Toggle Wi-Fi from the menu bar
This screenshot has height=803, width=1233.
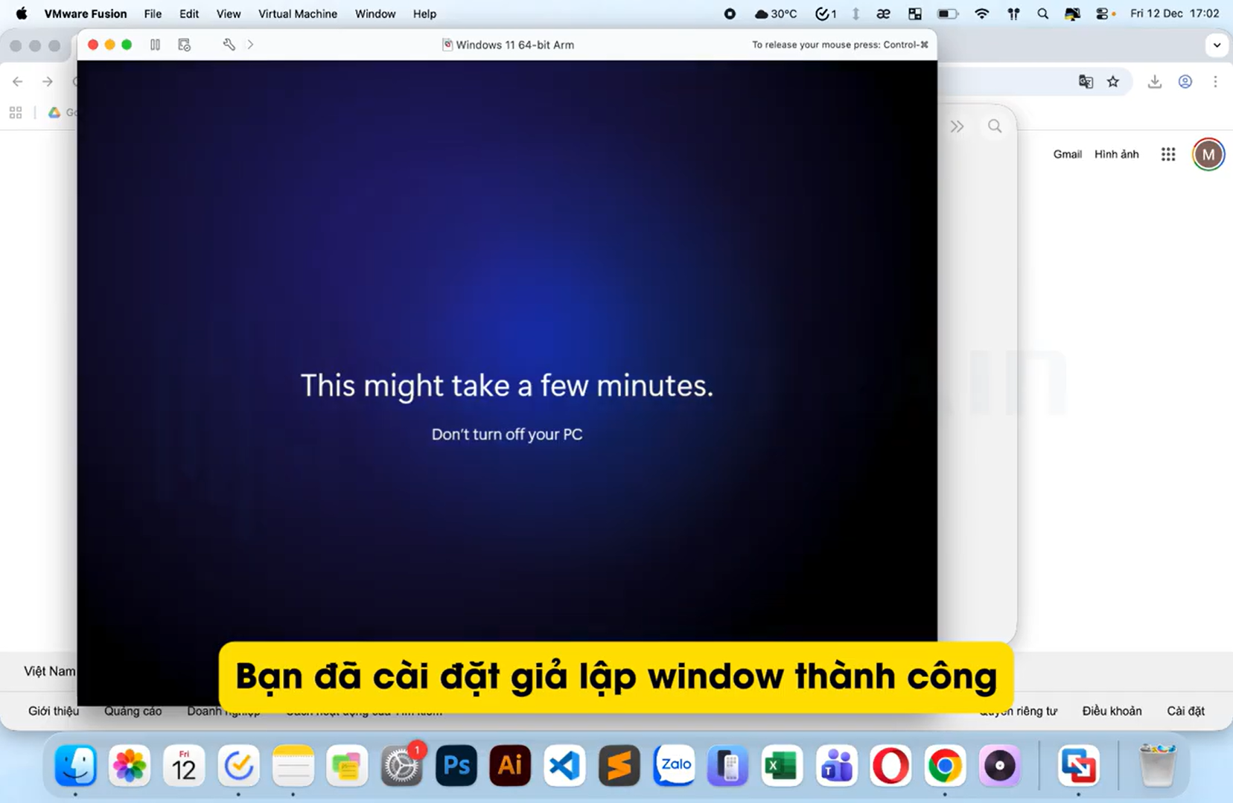point(983,13)
